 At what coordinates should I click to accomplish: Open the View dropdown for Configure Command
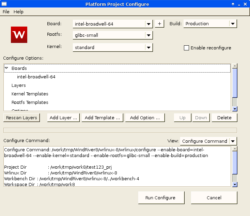click(x=233, y=141)
